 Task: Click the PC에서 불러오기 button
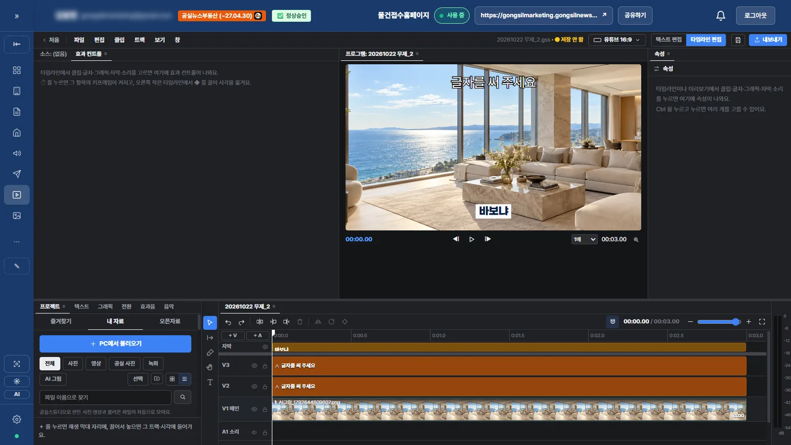[x=115, y=344]
